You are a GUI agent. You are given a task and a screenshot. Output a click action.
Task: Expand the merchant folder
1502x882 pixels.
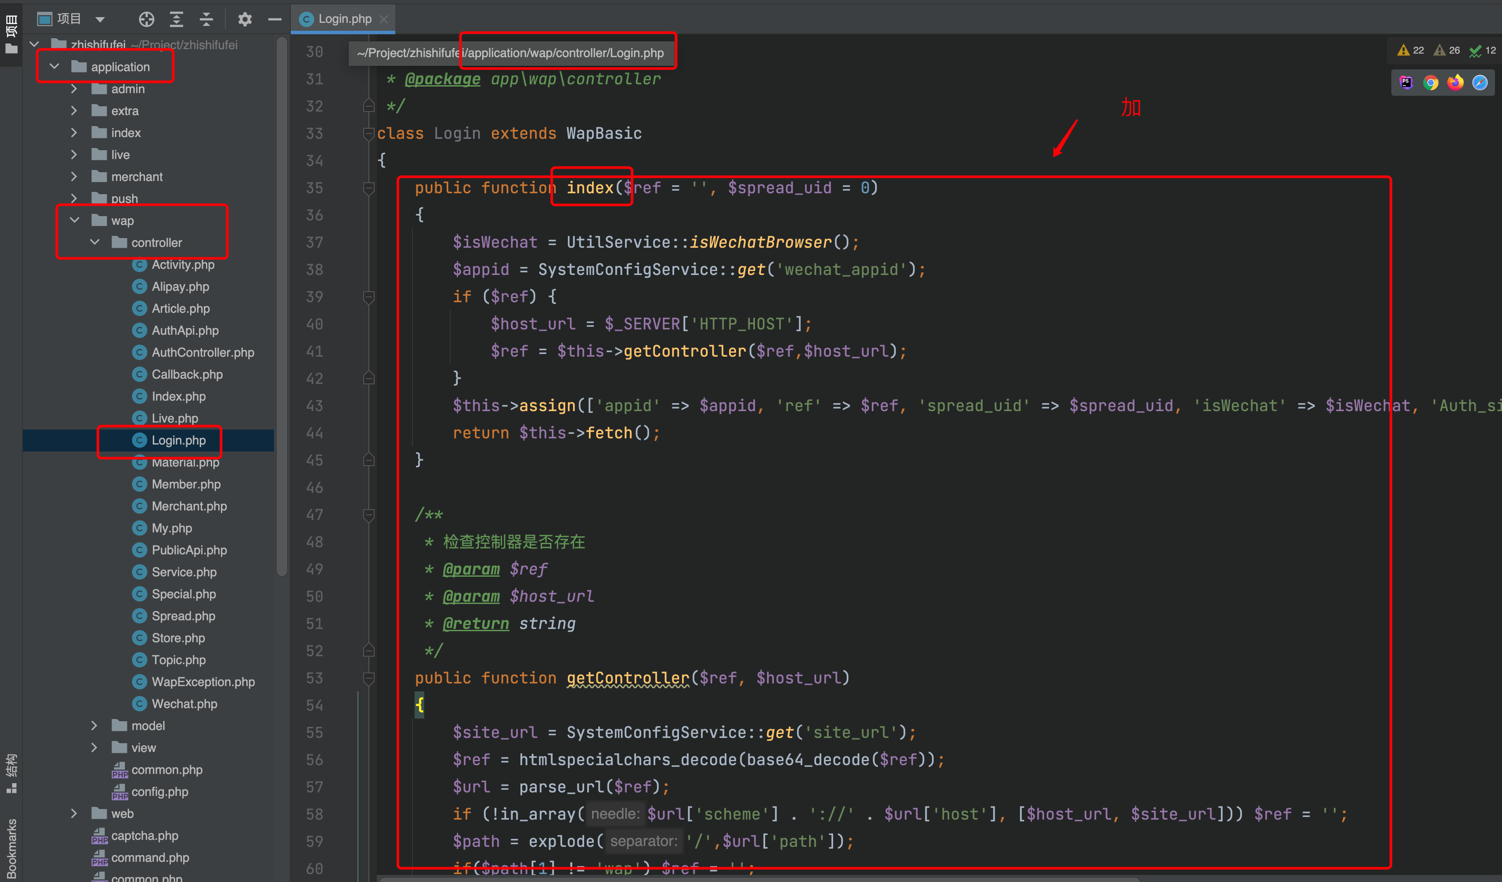point(74,177)
